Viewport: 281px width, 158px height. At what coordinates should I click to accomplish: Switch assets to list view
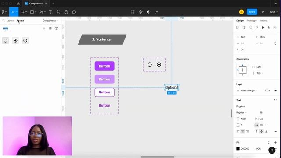coord(50,29)
